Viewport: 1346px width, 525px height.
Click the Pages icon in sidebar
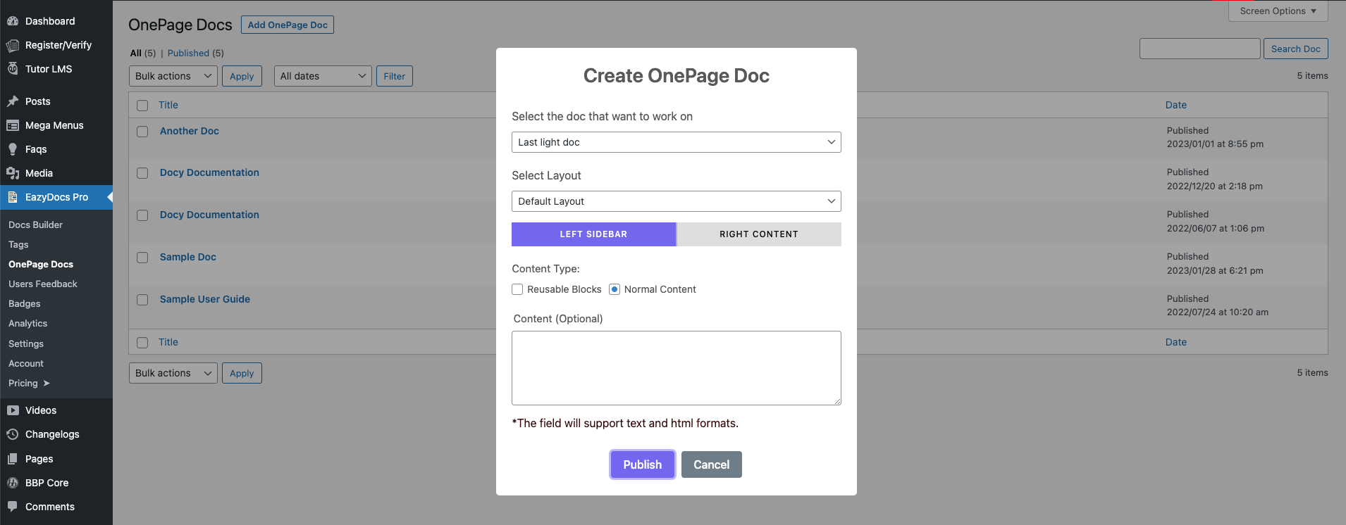point(13,459)
